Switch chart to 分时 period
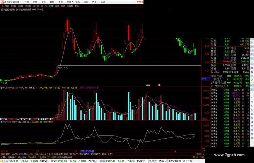 (7, 6)
